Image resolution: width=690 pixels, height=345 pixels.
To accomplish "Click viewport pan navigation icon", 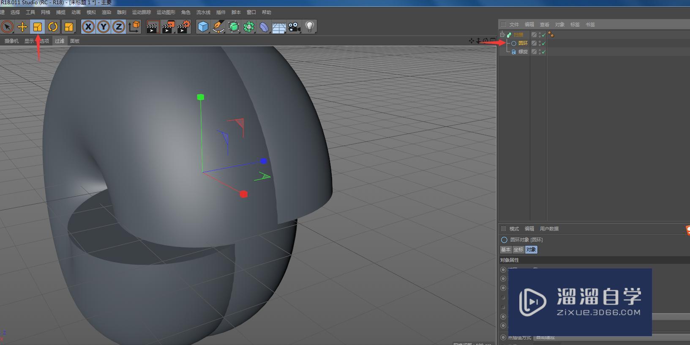I will [x=472, y=41].
